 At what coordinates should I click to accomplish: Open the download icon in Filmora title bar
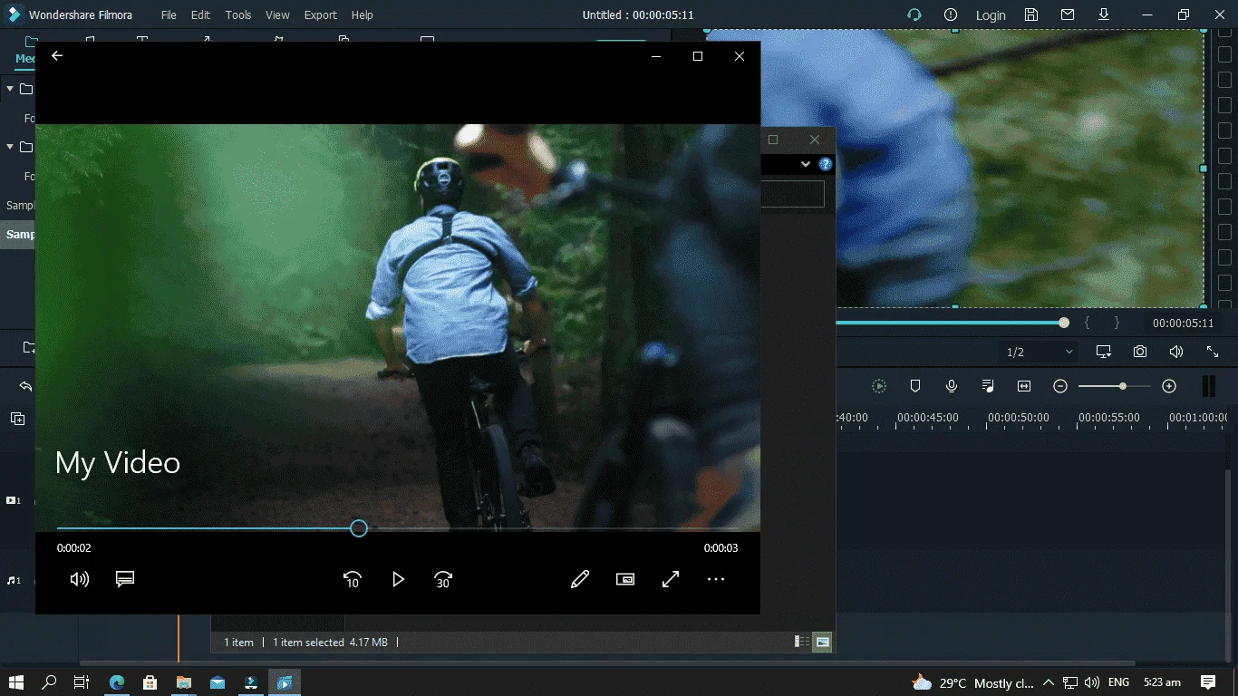(1104, 14)
